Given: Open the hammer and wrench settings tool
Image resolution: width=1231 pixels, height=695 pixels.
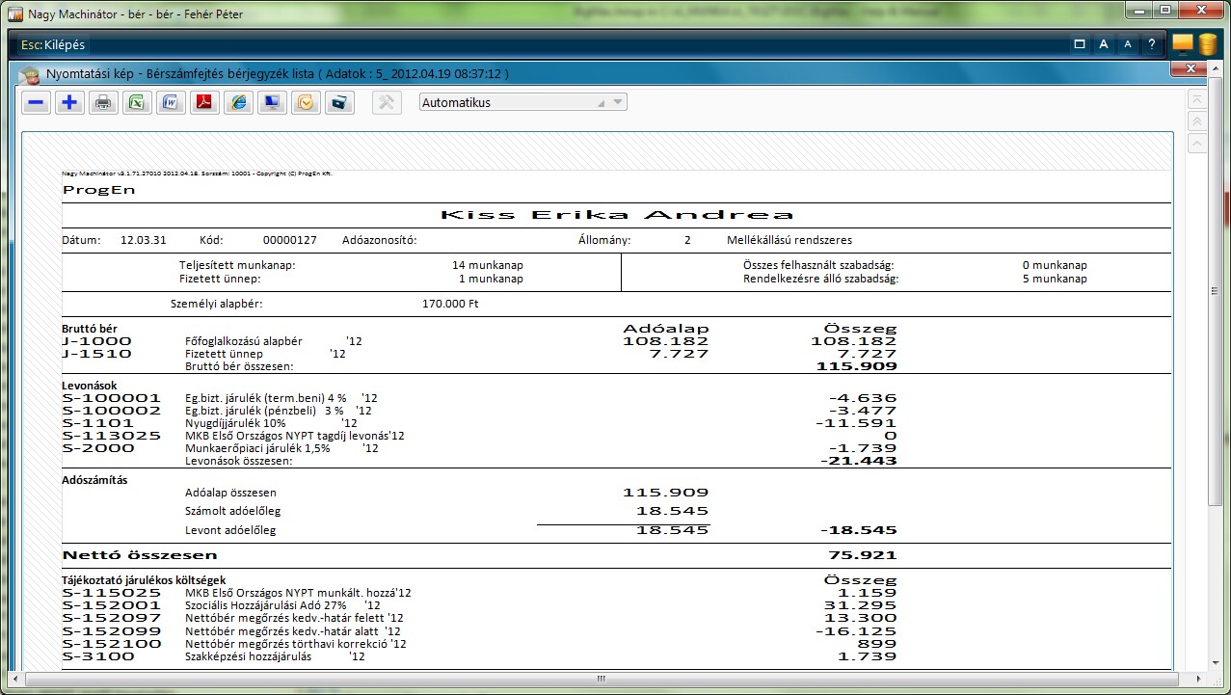Looking at the screenshot, I should 387,103.
